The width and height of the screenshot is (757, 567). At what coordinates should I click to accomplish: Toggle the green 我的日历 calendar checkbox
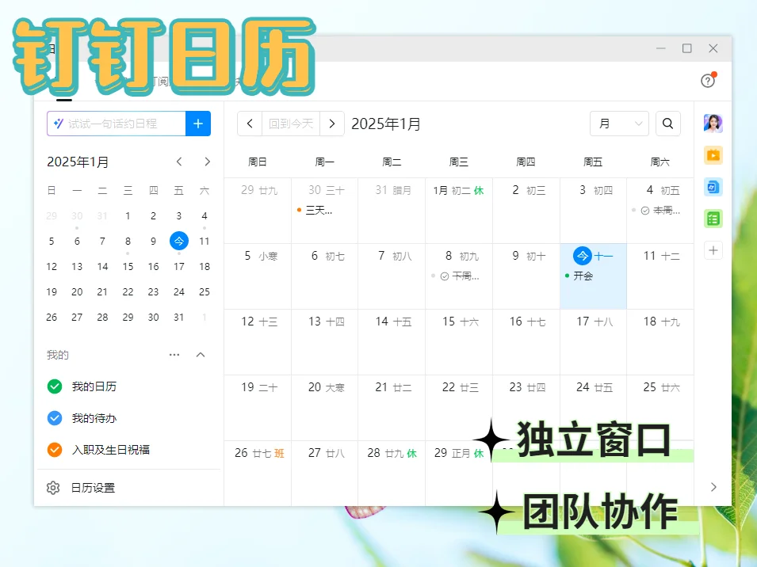[53, 386]
